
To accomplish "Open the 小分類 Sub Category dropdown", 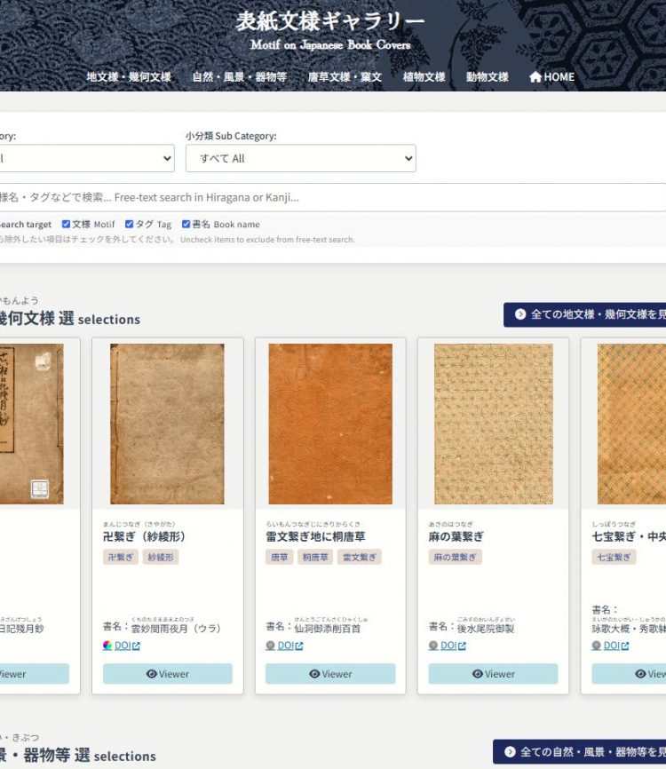I will pyautogui.click(x=301, y=158).
